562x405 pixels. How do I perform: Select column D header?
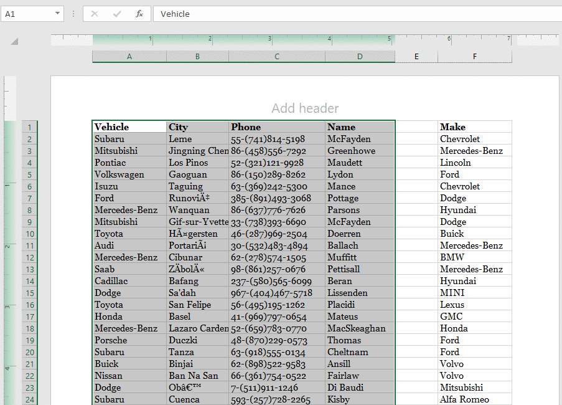pyautogui.click(x=360, y=56)
